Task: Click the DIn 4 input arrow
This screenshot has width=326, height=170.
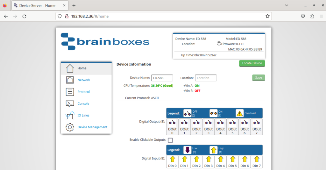Action: (220, 159)
